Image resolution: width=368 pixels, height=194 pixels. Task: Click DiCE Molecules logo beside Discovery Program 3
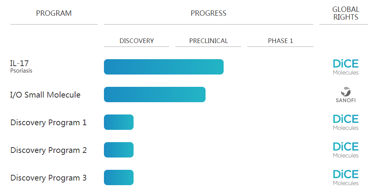coord(346,177)
